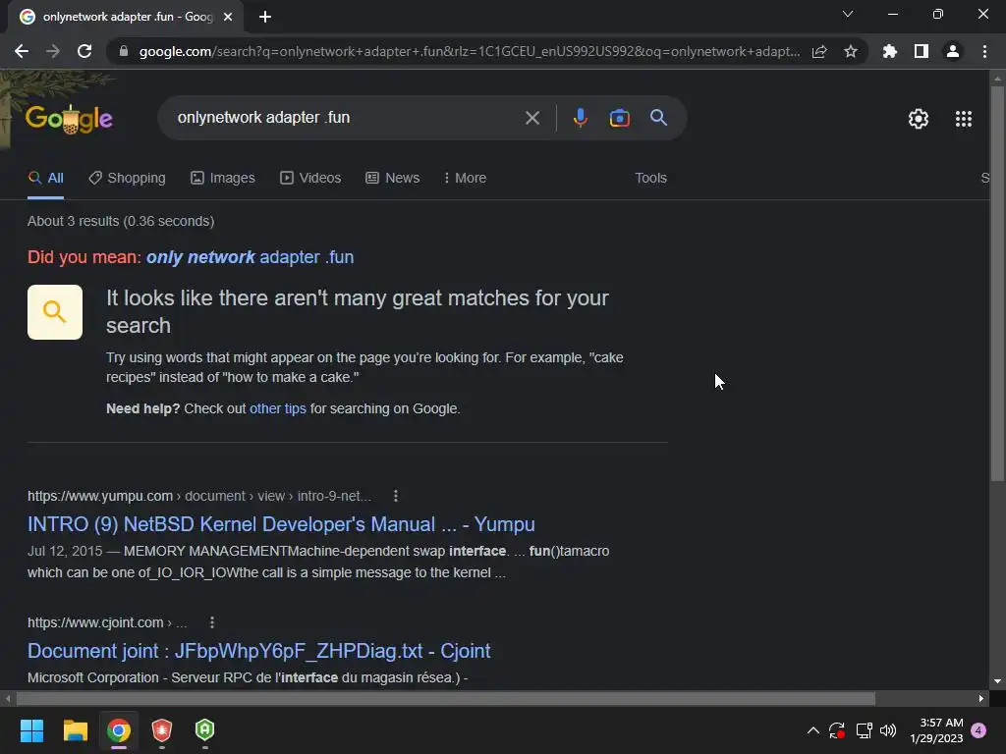
Task: Submit search with magnifier button
Action: coord(658,118)
